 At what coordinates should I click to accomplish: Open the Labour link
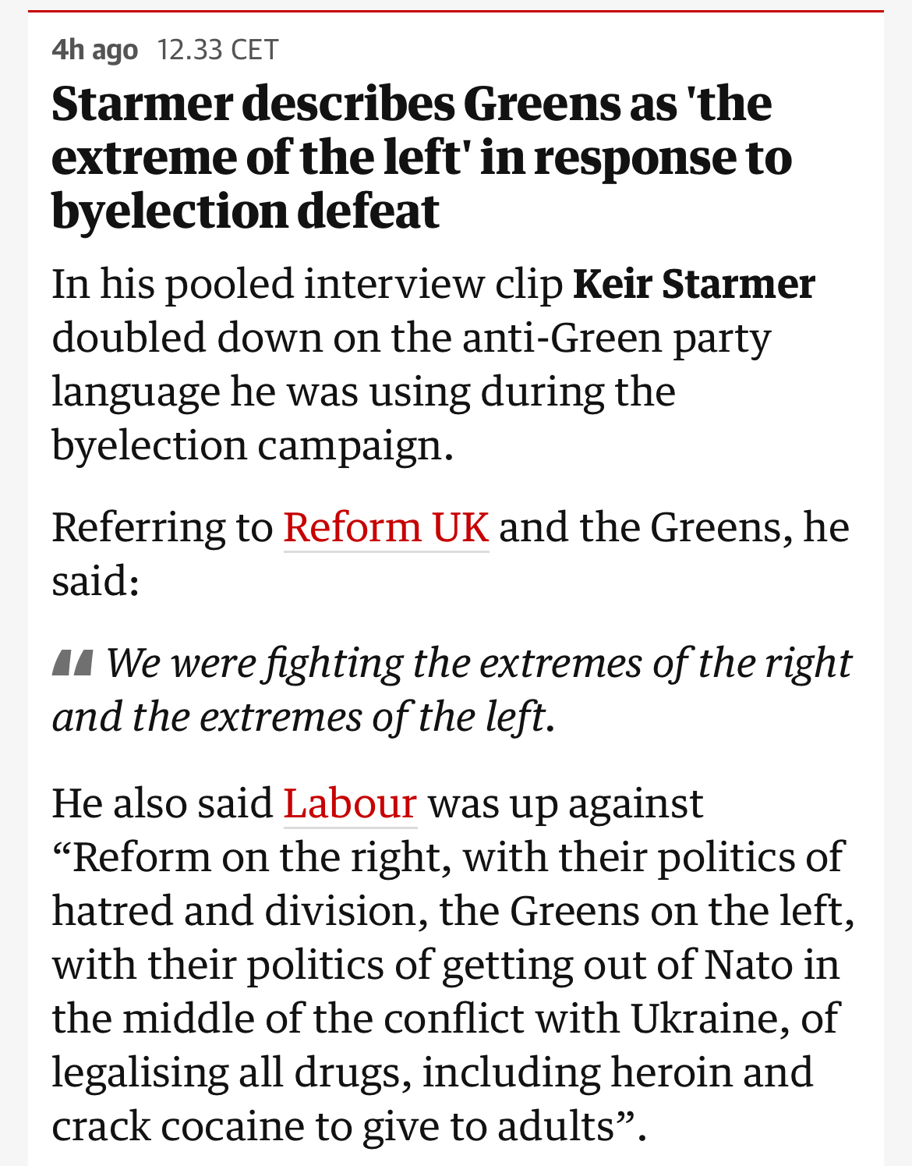[350, 804]
